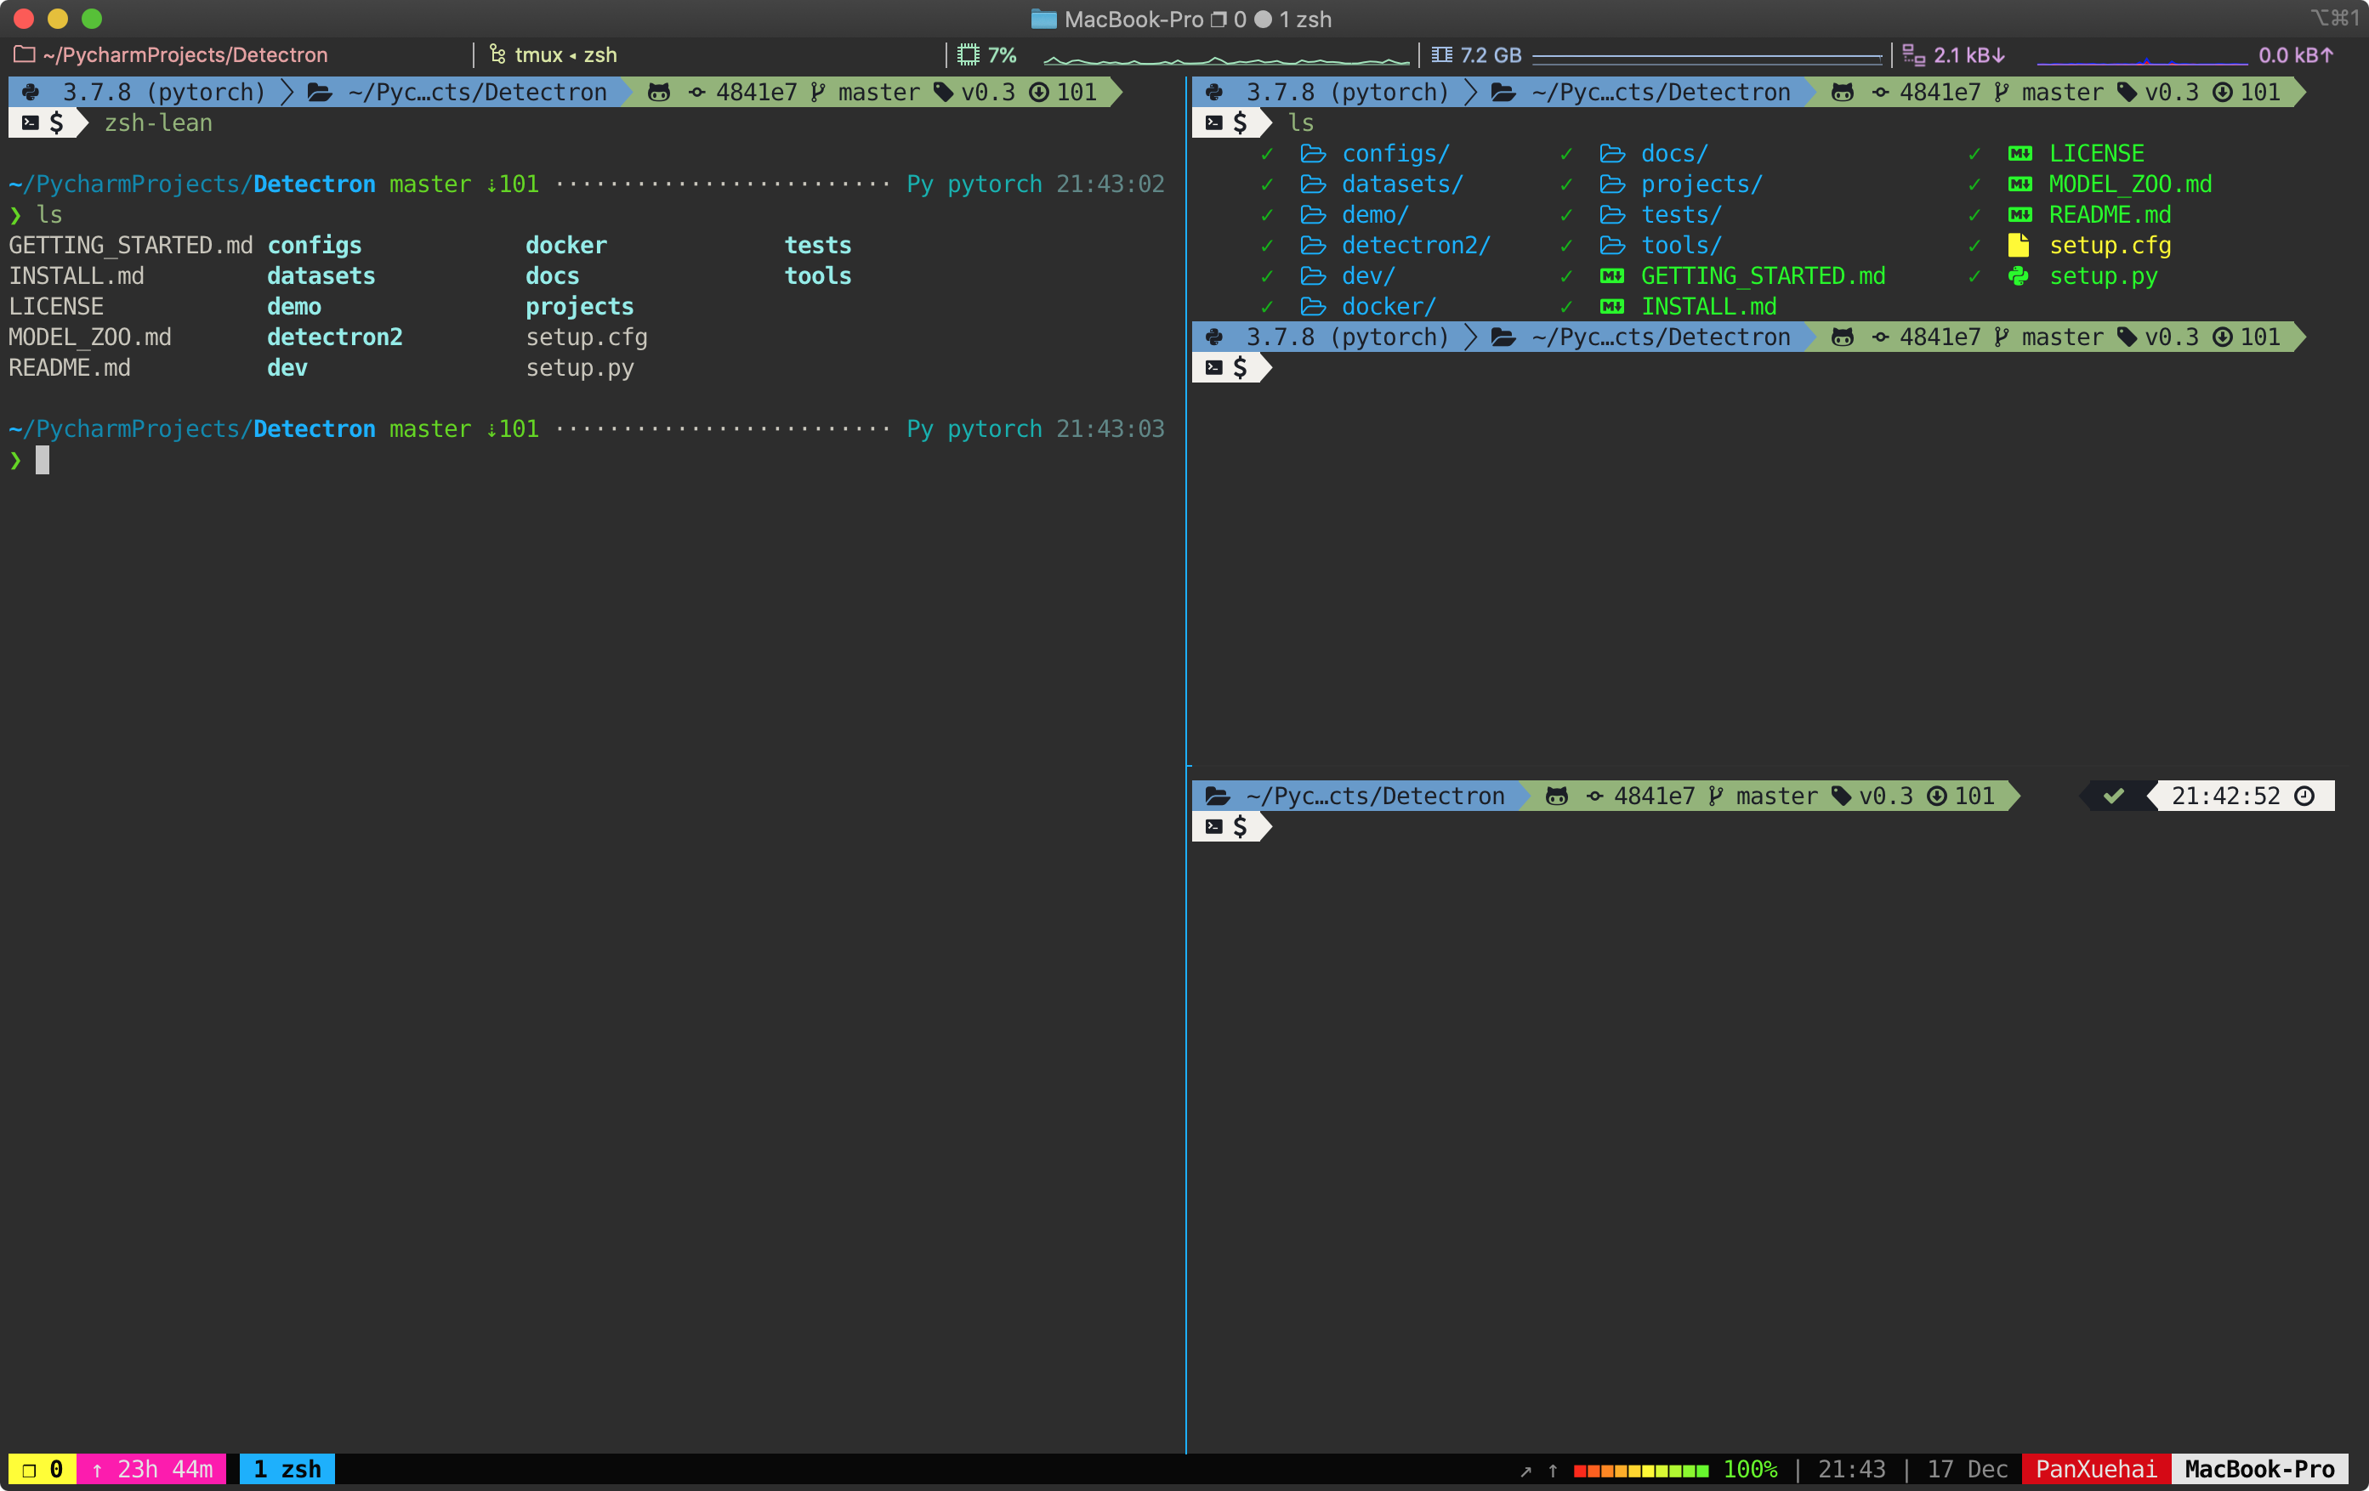Click the folder icon next to docker/
Image resolution: width=2369 pixels, height=1491 pixels.
pos(1312,306)
